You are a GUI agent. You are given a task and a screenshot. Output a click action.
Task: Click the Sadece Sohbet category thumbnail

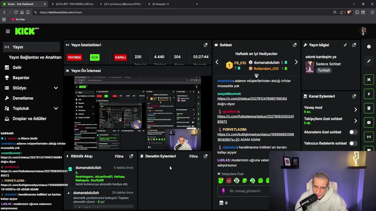pos(310,67)
